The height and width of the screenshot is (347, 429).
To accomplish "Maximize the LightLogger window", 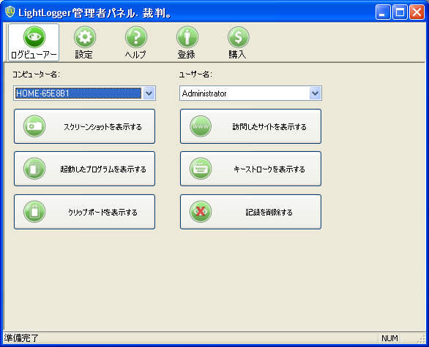I will click(400, 12).
